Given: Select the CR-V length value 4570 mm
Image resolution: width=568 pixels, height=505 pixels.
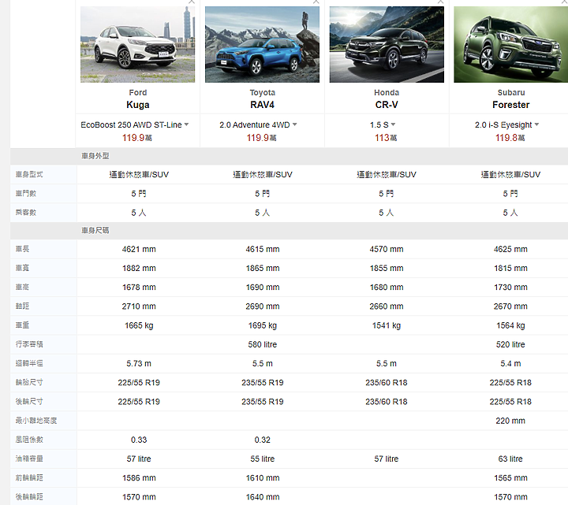Looking at the screenshot, I should [387, 249].
